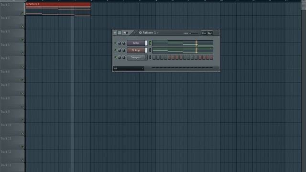The width and height of the screenshot is (306, 172).
Task: Open the 3xOsc channel button
Action: tap(136, 43)
